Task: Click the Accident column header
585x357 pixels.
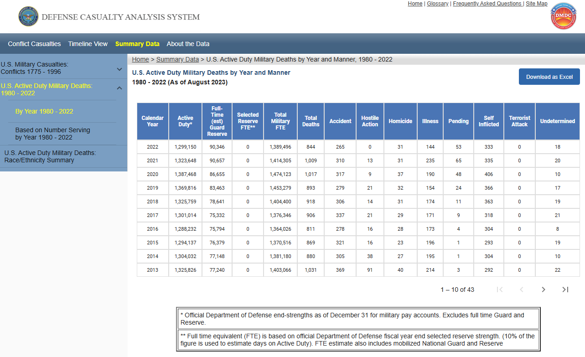Action: point(340,121)
